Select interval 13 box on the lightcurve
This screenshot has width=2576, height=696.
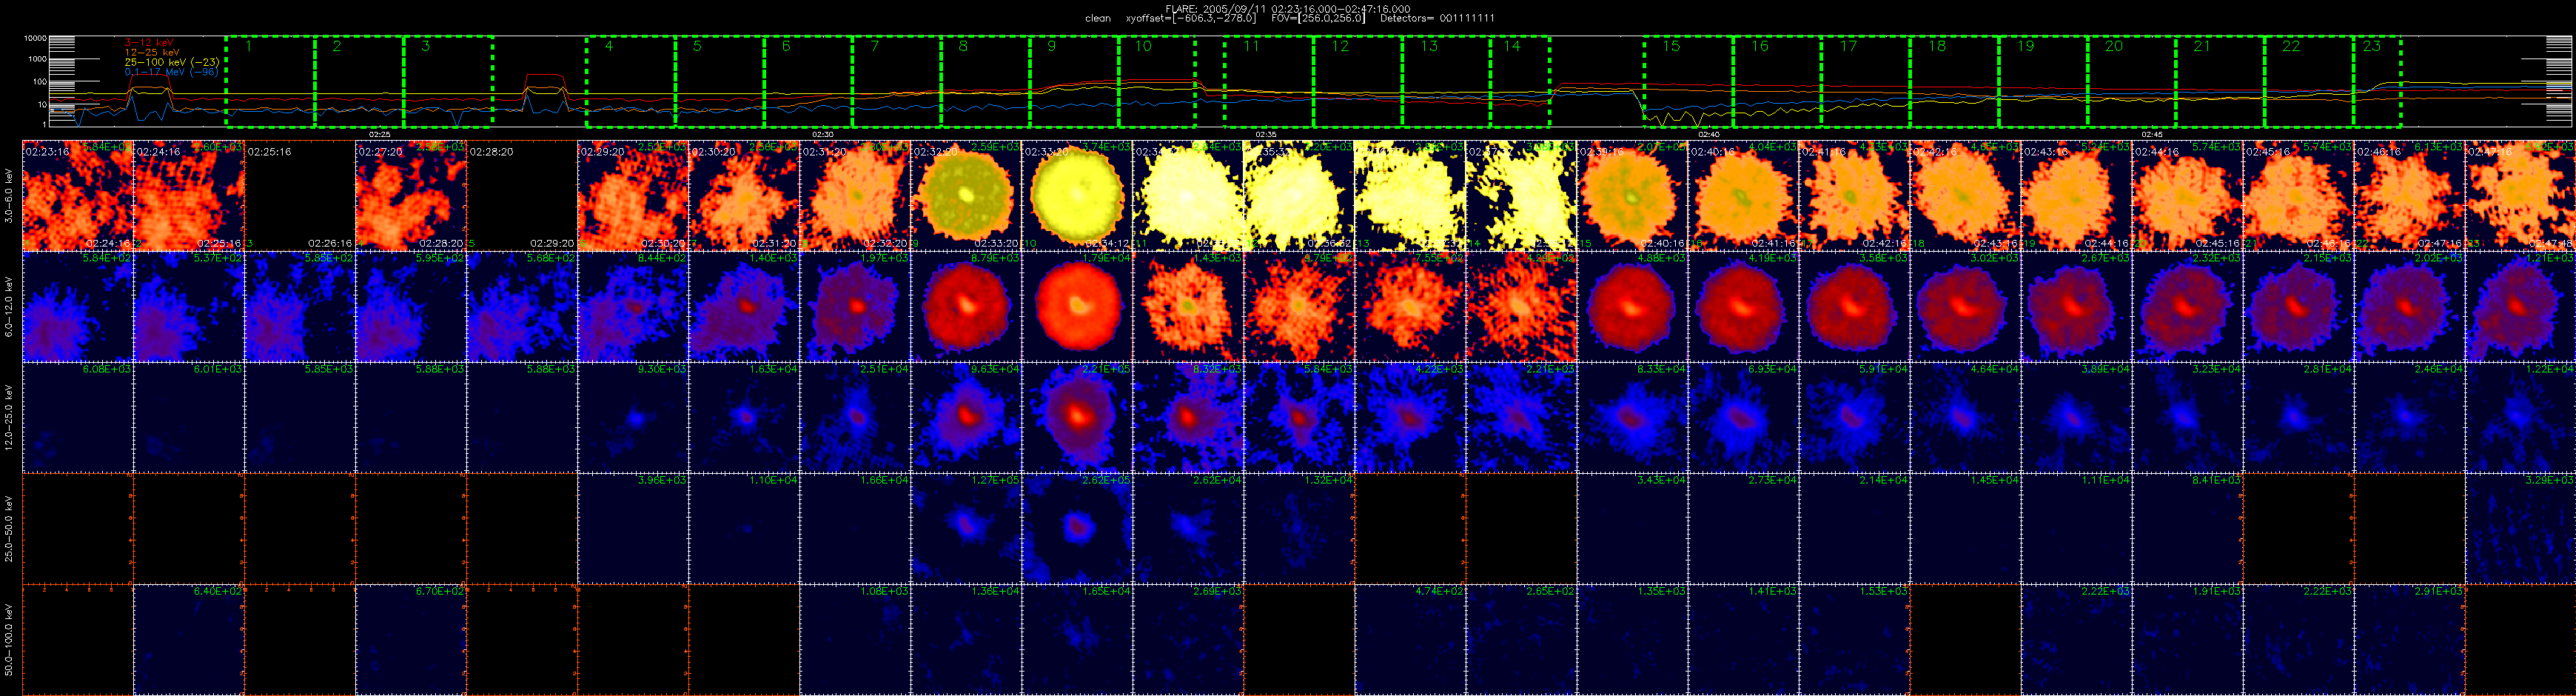coord(1446,82)
